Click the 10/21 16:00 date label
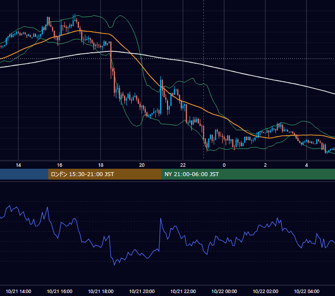 (60, 291)
